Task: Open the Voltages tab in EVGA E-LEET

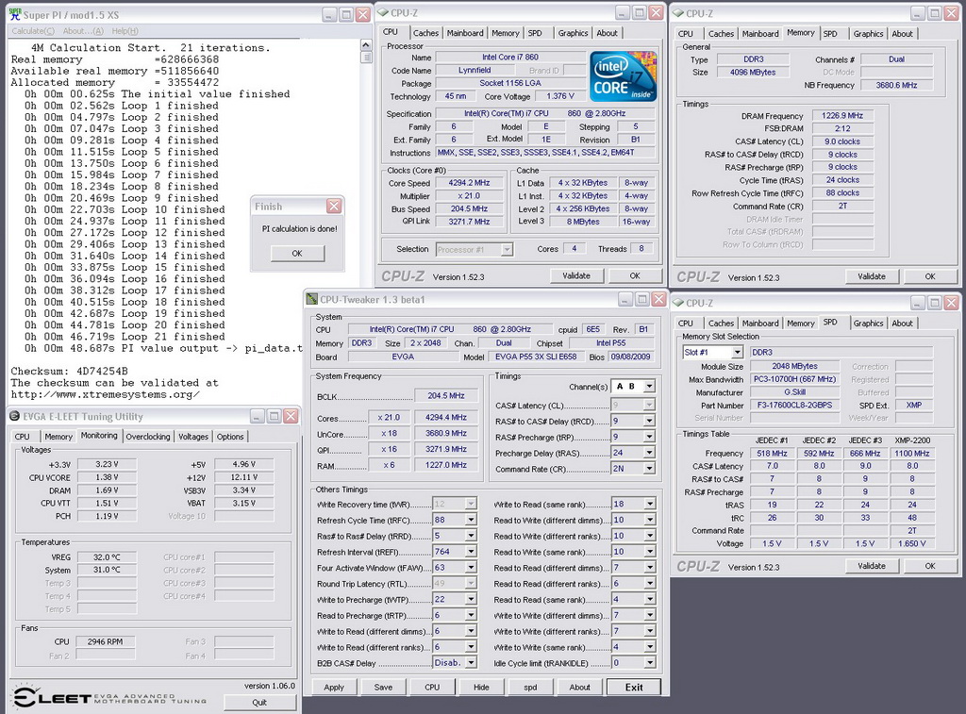Action: 193,436
